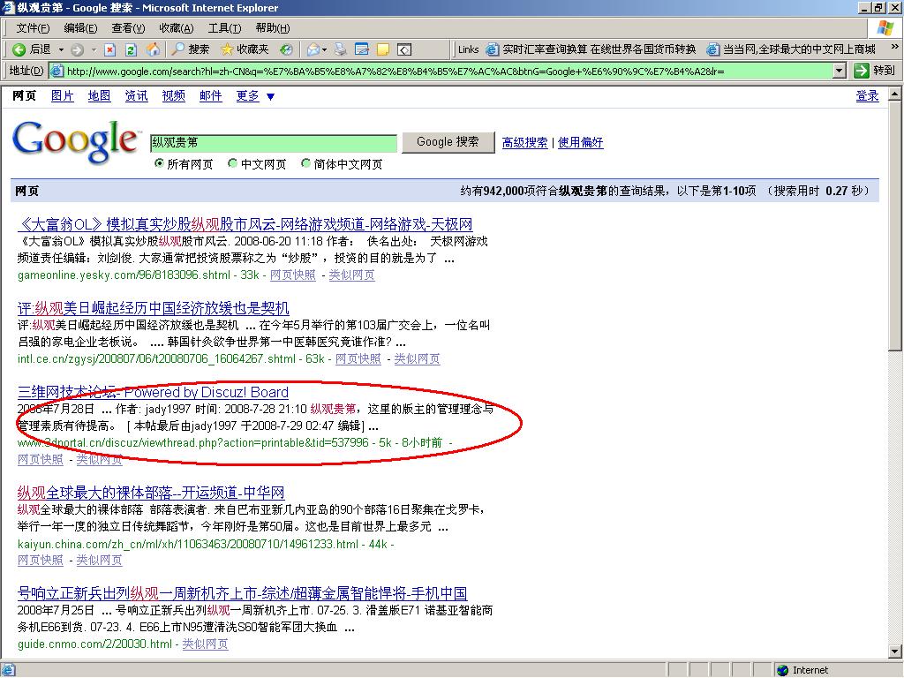Refresh the page with the green arrows icon
904x678 pixels.
tap(131, 50)
